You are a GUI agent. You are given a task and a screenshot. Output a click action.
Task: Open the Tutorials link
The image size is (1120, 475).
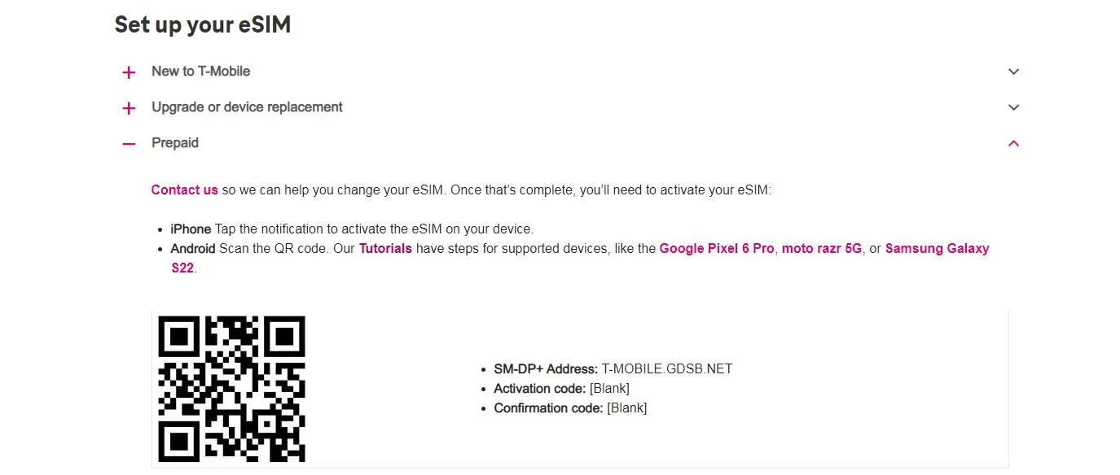tap(385, 249)
